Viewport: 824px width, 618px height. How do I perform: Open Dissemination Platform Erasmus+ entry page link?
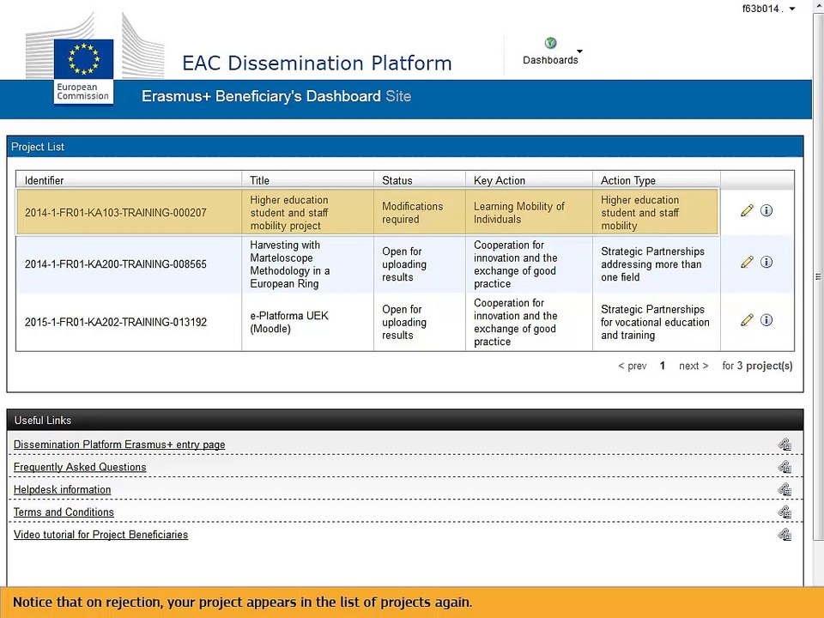[119, 445]
